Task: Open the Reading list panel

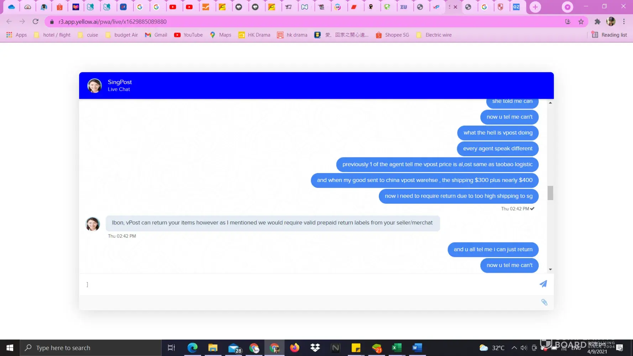Action: (609, 35)
